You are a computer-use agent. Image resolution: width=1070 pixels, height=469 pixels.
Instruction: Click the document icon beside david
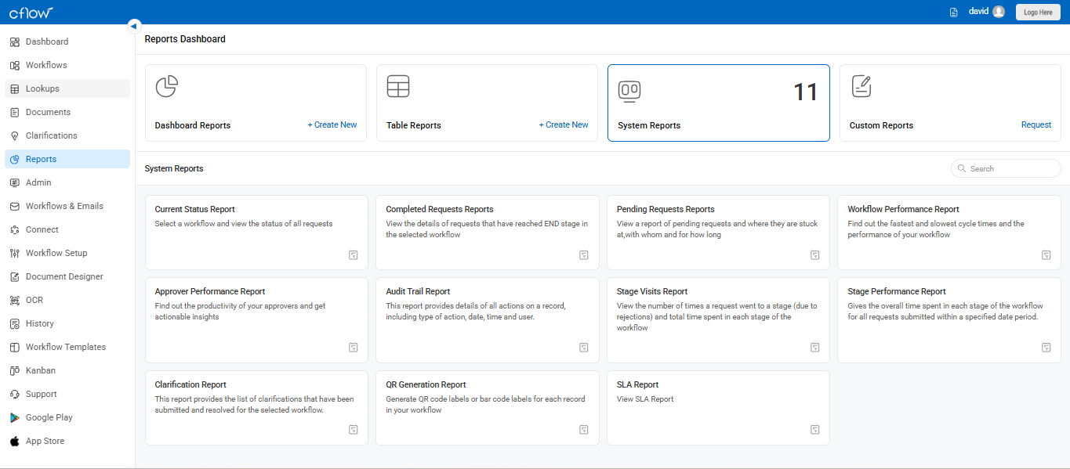(954, 12)
